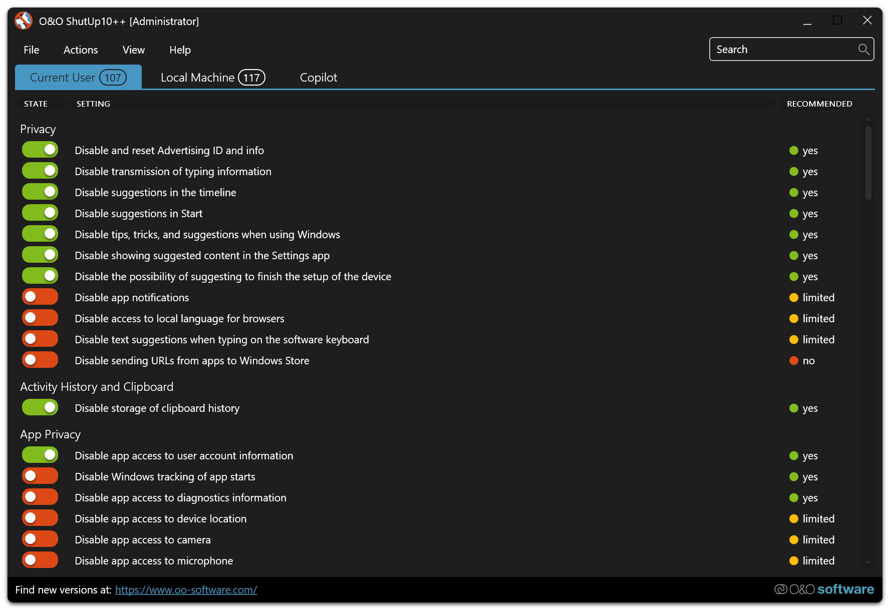Click the O&O software logo in footer

click(824, 589)
